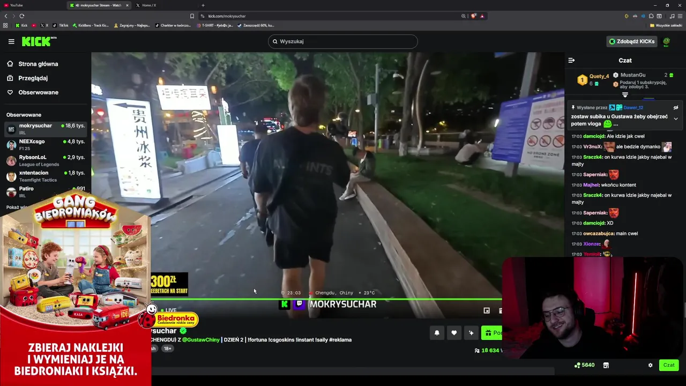The image size is (686, 386).
Task: Open the user profile avatar menu
Action: [666, 41]
